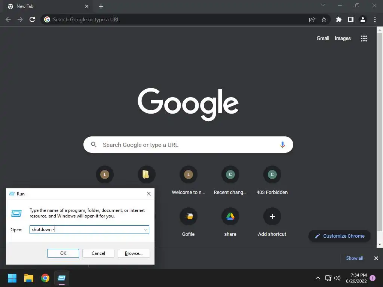Close the Chrome downloads bar
The width and height of the screenshot is (383, 287).
tap(376, 258)
